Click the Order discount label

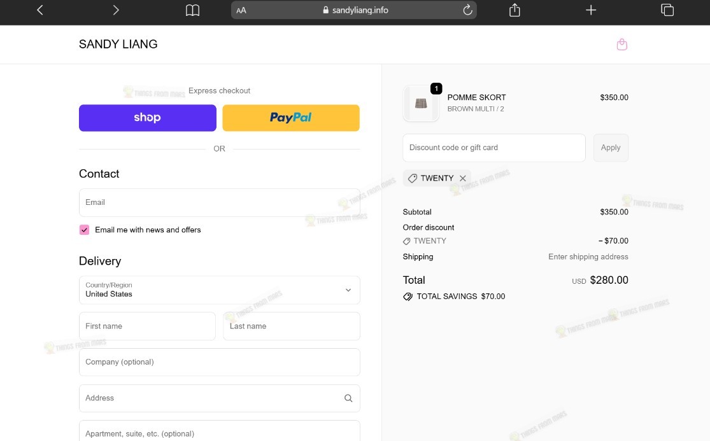coord(429,227)
